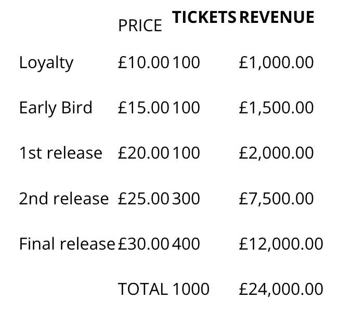Click the £24,000.00 total revenue cell
Image resolution: width=338 pixels, height=312 pixels.
pos(281,289)
